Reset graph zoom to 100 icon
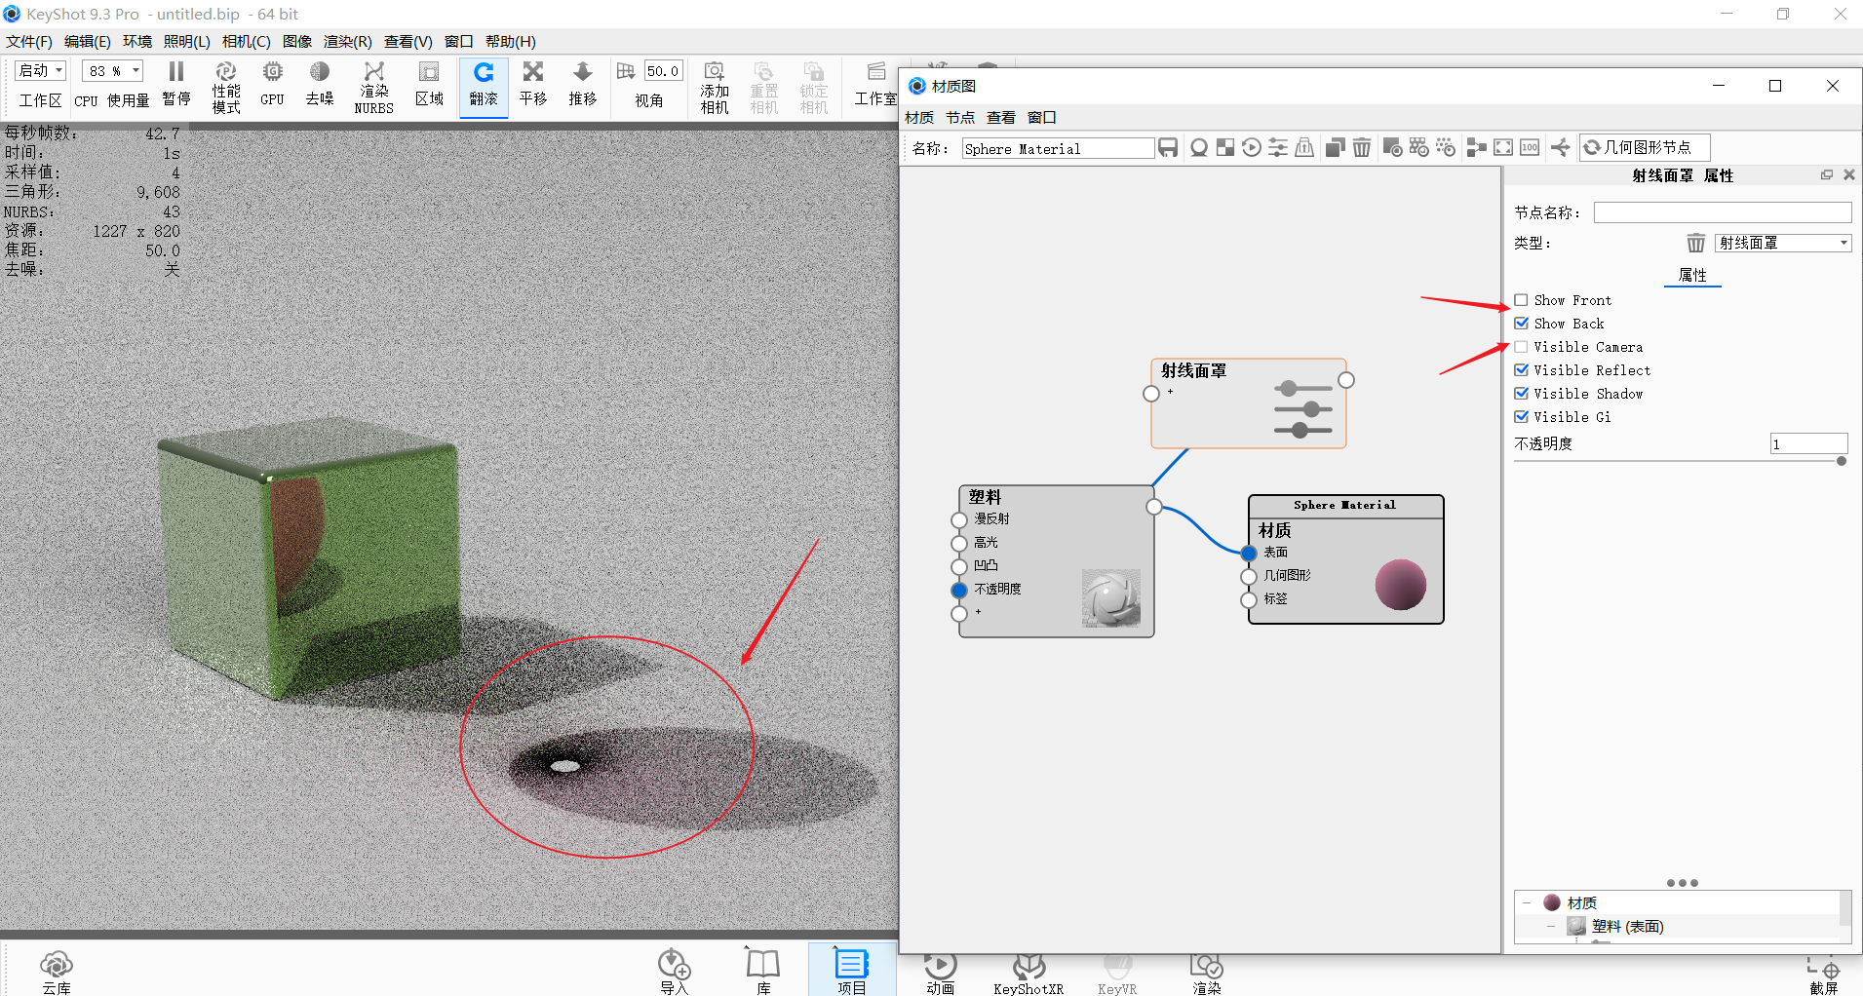Image resolution: width=1863 pixels, height=996 pixels. [1530, 147]
